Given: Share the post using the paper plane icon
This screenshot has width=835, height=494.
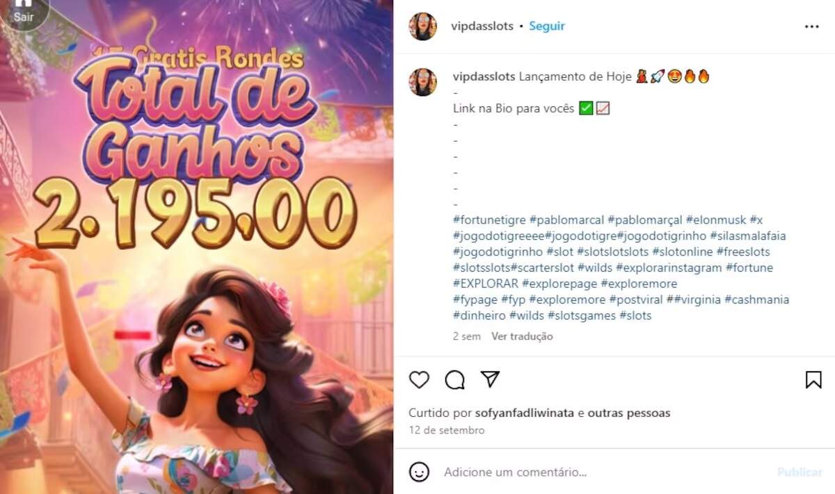Looking at the screenshot, I should tap(491, 379).
